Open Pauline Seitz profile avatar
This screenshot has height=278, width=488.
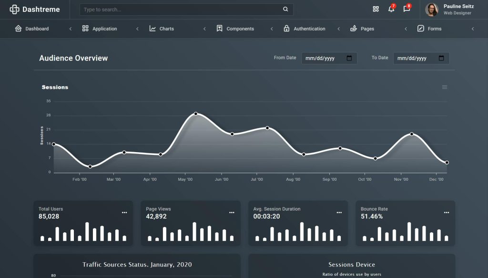coord(431,9)
